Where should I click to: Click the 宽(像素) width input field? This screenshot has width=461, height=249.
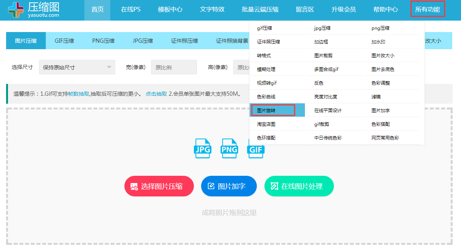[x=174, y=67]
